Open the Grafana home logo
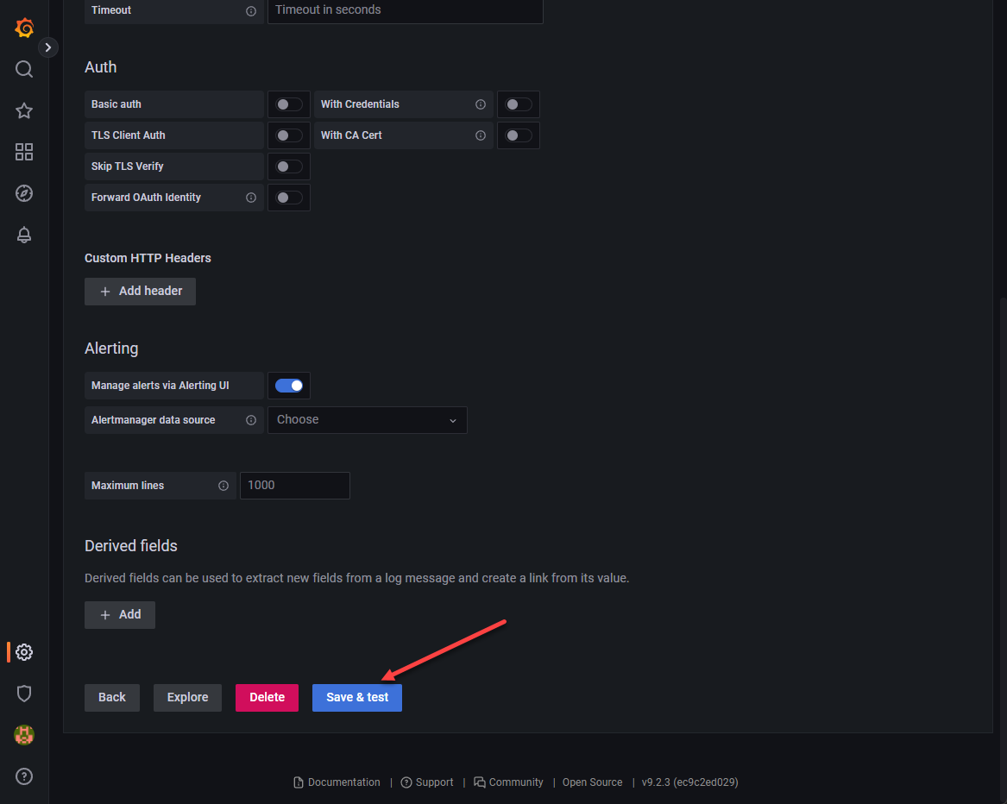 point(24,28)
